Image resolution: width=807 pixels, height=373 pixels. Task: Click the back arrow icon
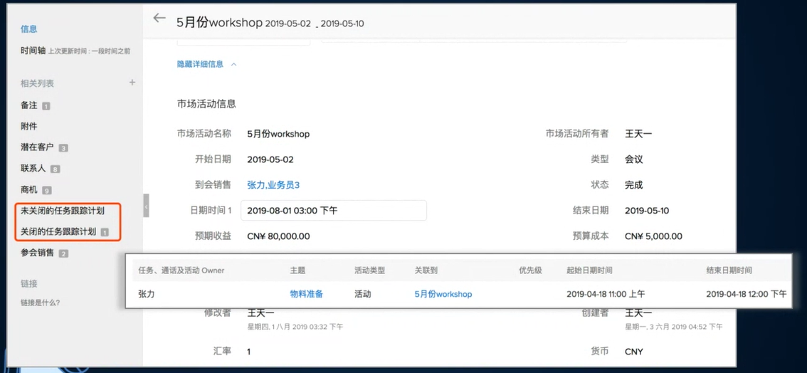[159, 19]
